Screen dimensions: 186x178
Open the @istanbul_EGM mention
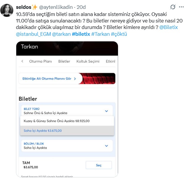tap(33, 34)
